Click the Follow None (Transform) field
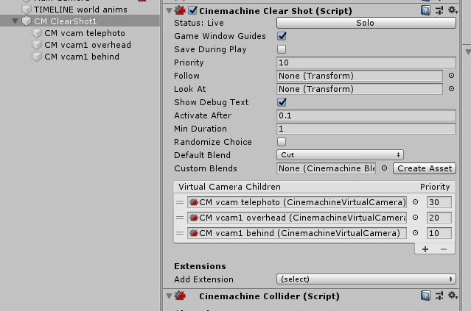471x311 pixels. coord(360,76)
